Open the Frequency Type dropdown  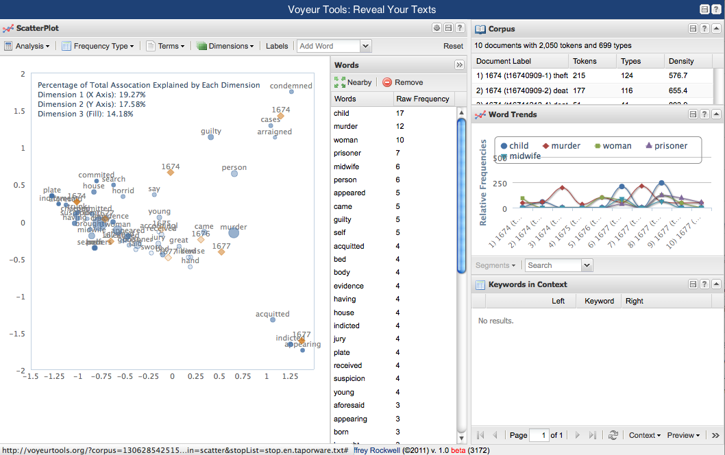pyautogui.click(x=97, y=46)
